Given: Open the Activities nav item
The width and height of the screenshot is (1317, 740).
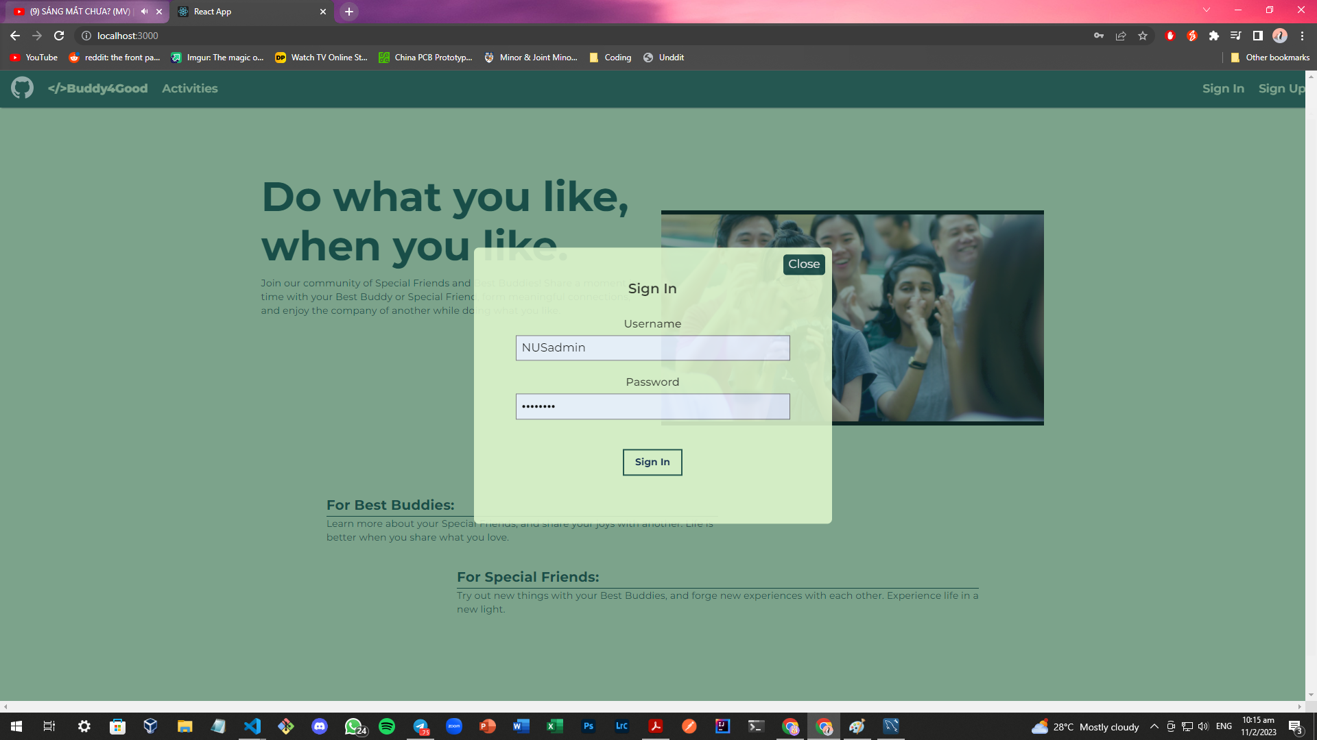Looking at the screenshot, I should pos(190,88).
